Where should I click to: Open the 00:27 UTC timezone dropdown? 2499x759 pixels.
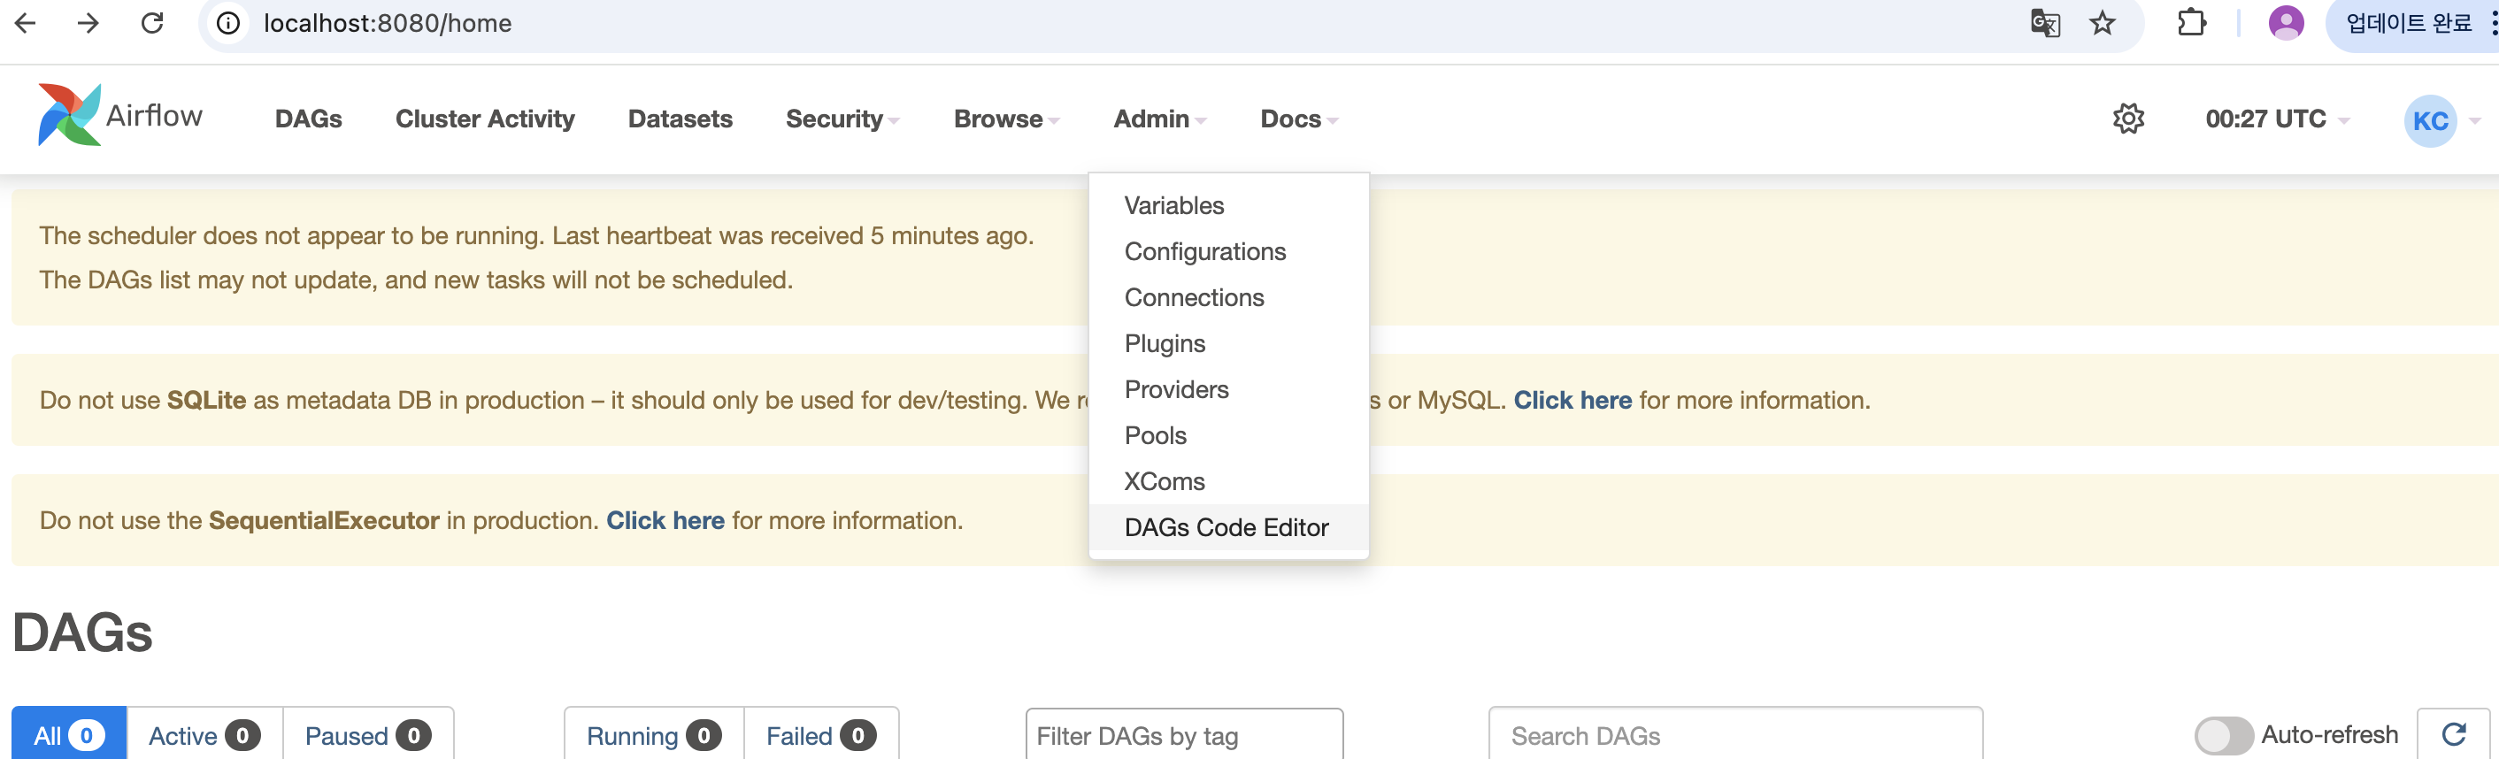tap(2276, 119)
